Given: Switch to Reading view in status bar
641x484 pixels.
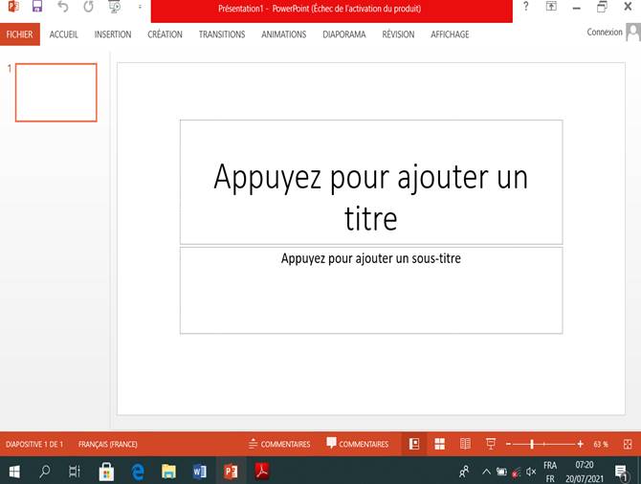Looking at the screenshot, I should point(465,444).
